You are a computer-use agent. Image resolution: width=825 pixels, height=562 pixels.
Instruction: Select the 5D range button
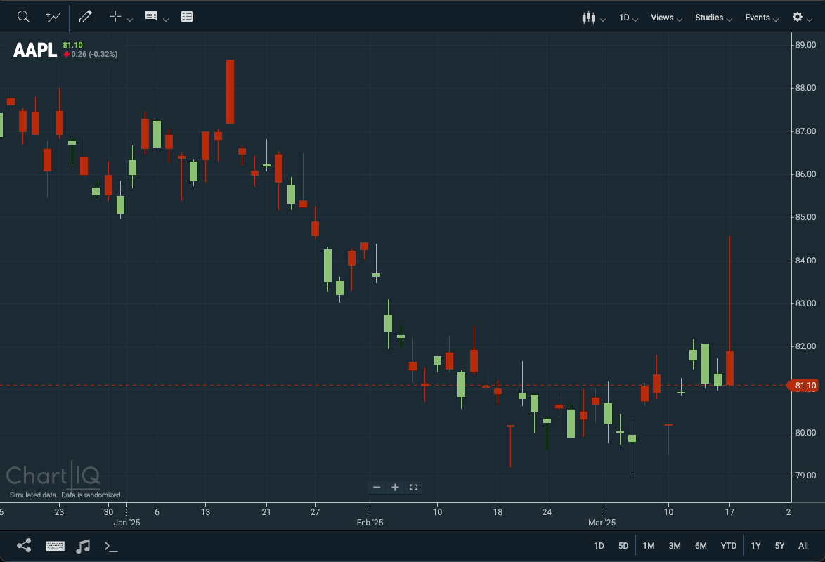pos(623,546)
